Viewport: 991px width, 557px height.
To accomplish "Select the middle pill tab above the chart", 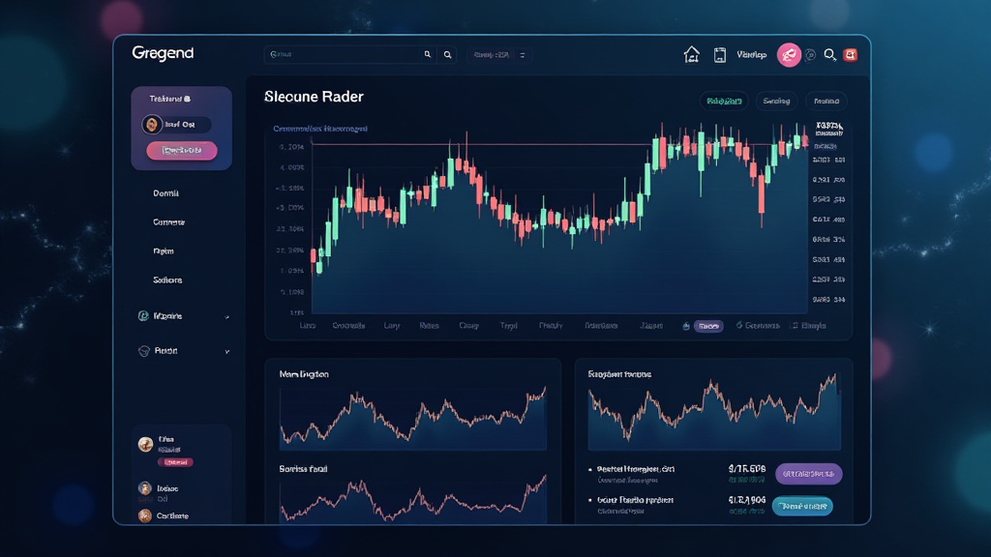I will click(x=776, y=101).
